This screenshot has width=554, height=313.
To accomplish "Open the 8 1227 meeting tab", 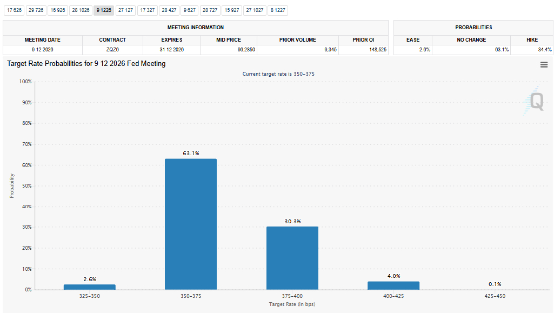I will (x=278, y=10).
